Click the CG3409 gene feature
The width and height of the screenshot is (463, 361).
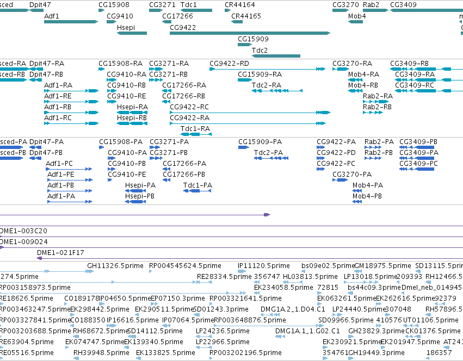[427, 10]
